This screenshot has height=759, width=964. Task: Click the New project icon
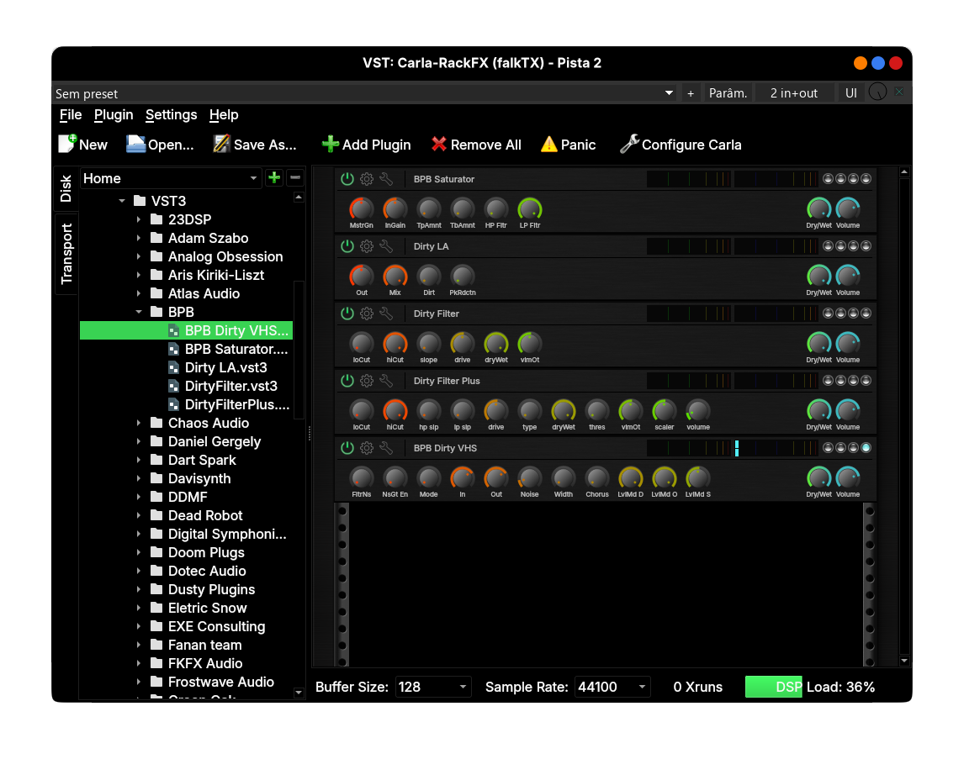(x=67, y=144)
